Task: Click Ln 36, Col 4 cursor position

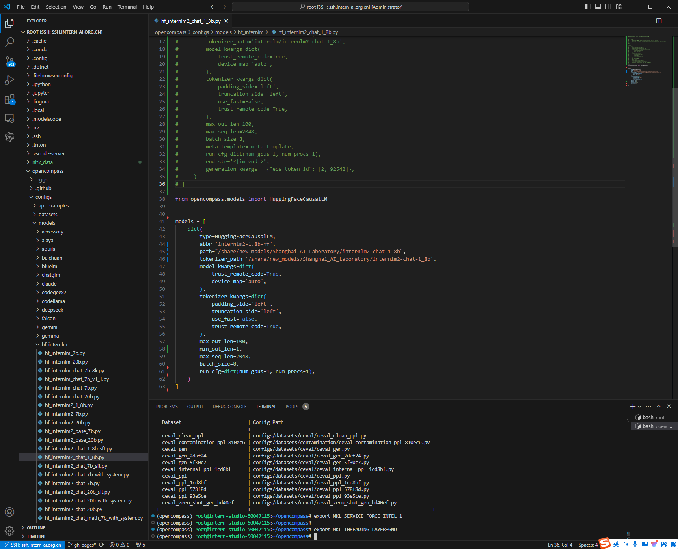Action: click(x=560, y=545)
